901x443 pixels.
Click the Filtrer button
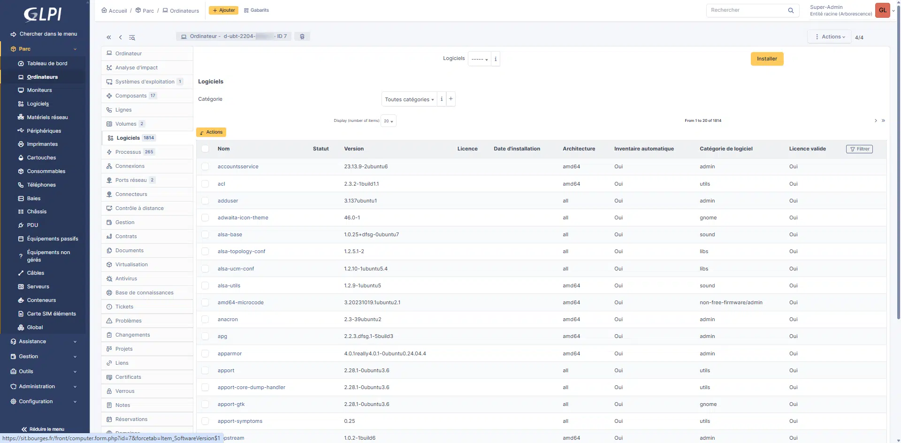click(x=859, y=149)
